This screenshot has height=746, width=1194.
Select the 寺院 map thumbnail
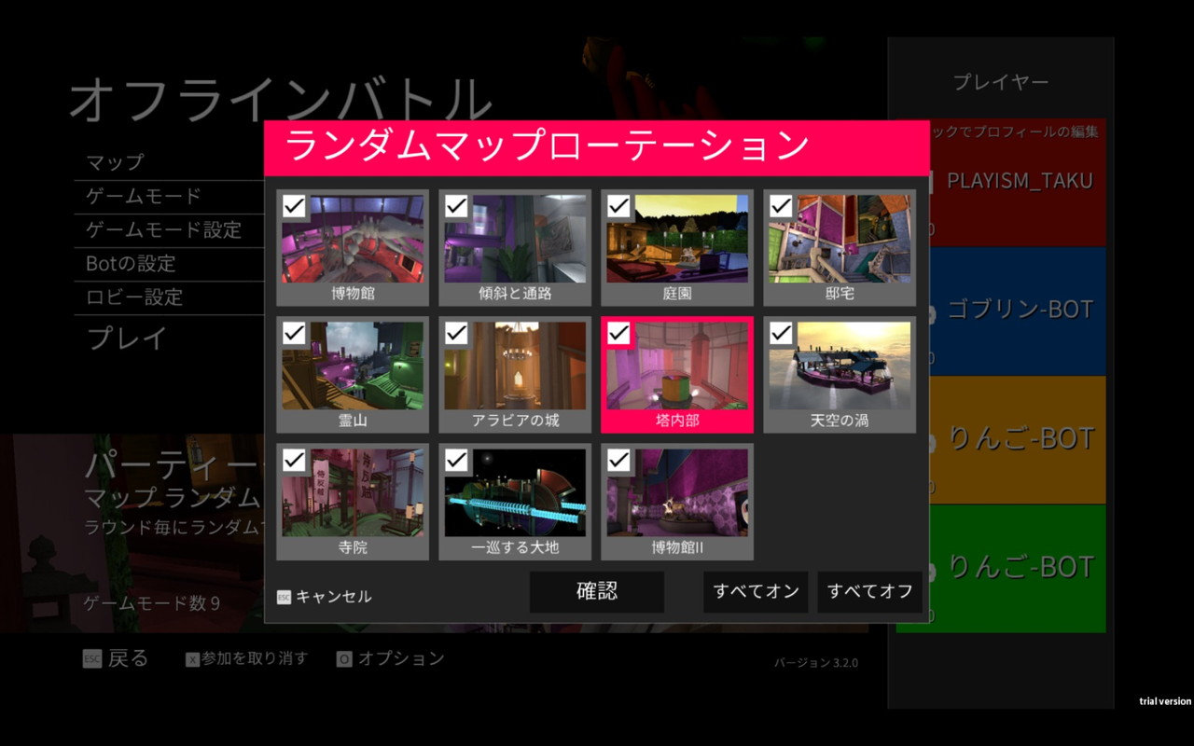[x=353, y=502]
